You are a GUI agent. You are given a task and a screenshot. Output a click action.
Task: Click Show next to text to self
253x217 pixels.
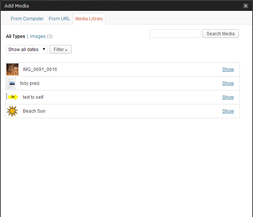tap(228, 97)
